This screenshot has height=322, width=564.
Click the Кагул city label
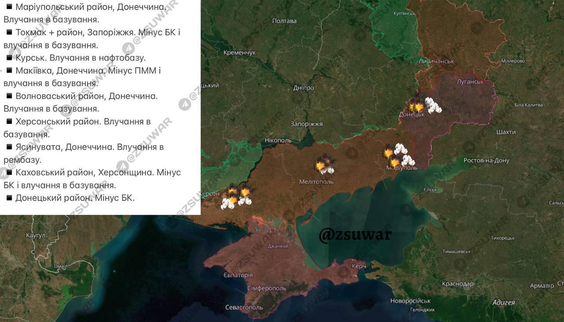coord(35,235)
